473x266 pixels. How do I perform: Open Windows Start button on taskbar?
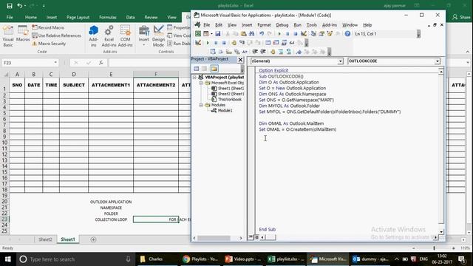pos(8,259)
